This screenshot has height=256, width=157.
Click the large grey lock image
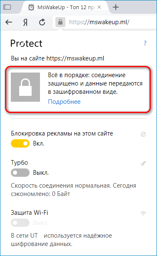25,87
